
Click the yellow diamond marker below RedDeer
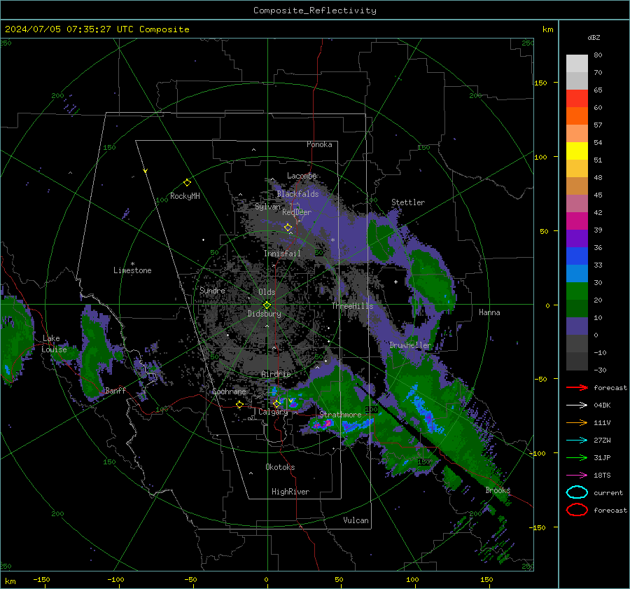(x=288, y=228)
